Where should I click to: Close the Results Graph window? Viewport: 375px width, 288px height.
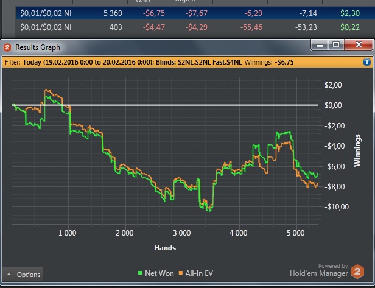point(358,44)
